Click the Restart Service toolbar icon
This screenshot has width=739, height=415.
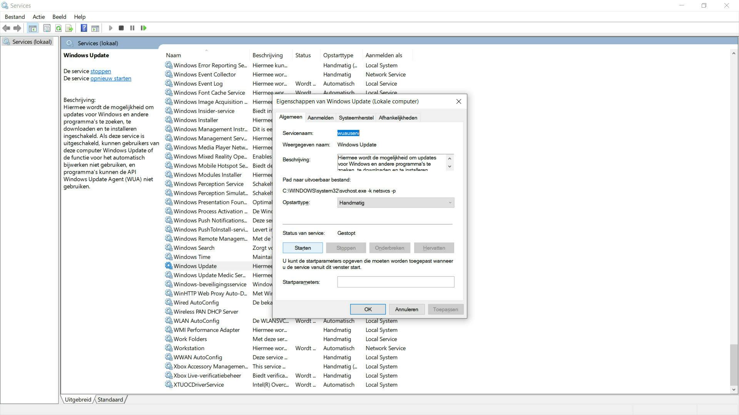point(144,28)
